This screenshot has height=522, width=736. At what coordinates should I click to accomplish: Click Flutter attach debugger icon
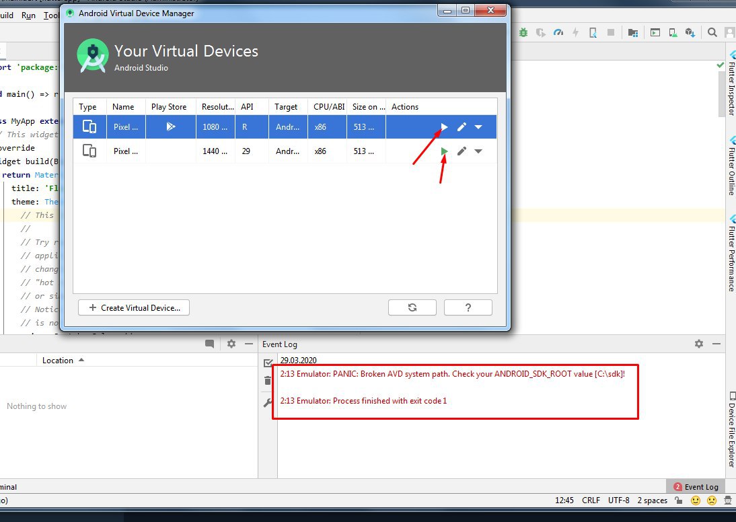[593, 32]
